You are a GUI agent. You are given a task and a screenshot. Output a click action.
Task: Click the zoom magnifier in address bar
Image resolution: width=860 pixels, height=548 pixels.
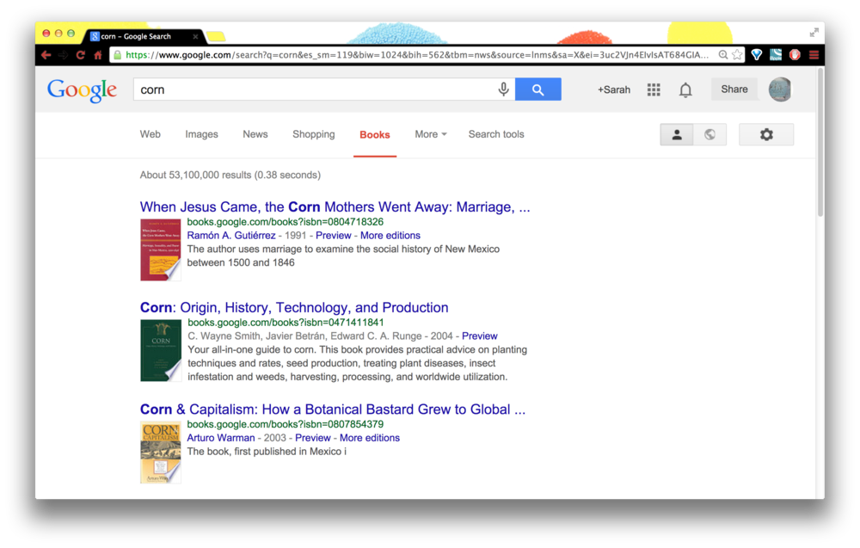(x=723, y=55)
